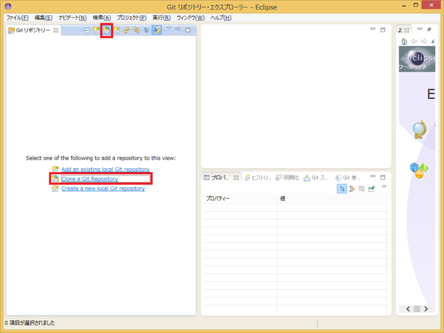Viewport: 444px width, 333px height.
Task: Open the ファイル(F) menu
Action: [17, 18]
